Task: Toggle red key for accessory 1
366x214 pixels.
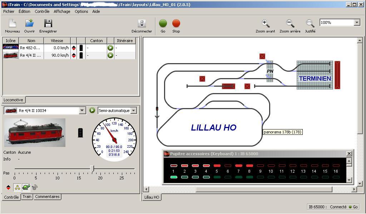Action: tap(174, 165)
